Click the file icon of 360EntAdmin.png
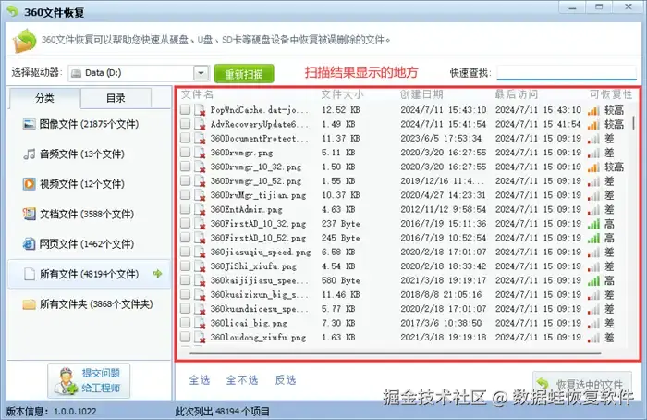Viewport: 647px width, 420px height. (200, 209)
